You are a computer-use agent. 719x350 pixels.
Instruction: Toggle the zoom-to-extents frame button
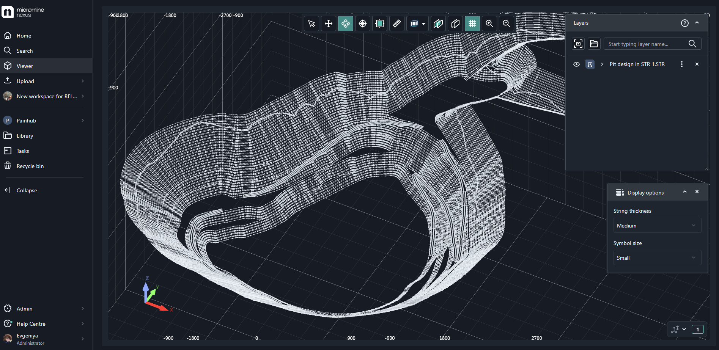(379, 24)
